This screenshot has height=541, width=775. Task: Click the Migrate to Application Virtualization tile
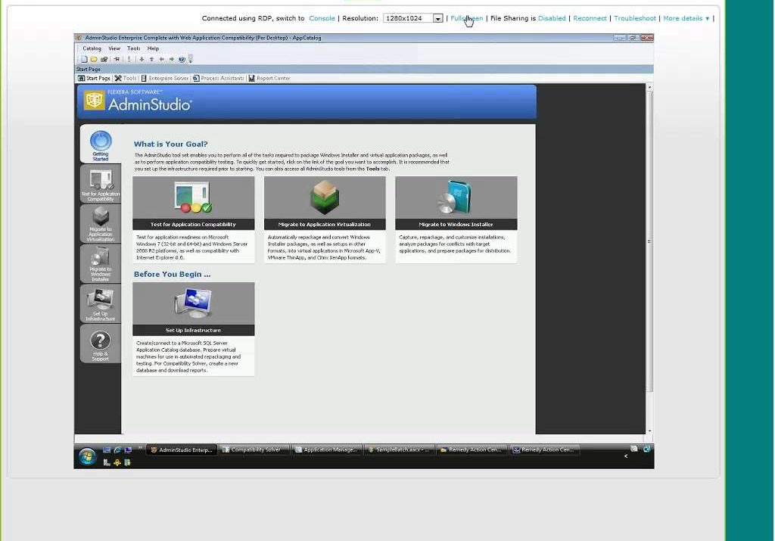click(324, 203)
